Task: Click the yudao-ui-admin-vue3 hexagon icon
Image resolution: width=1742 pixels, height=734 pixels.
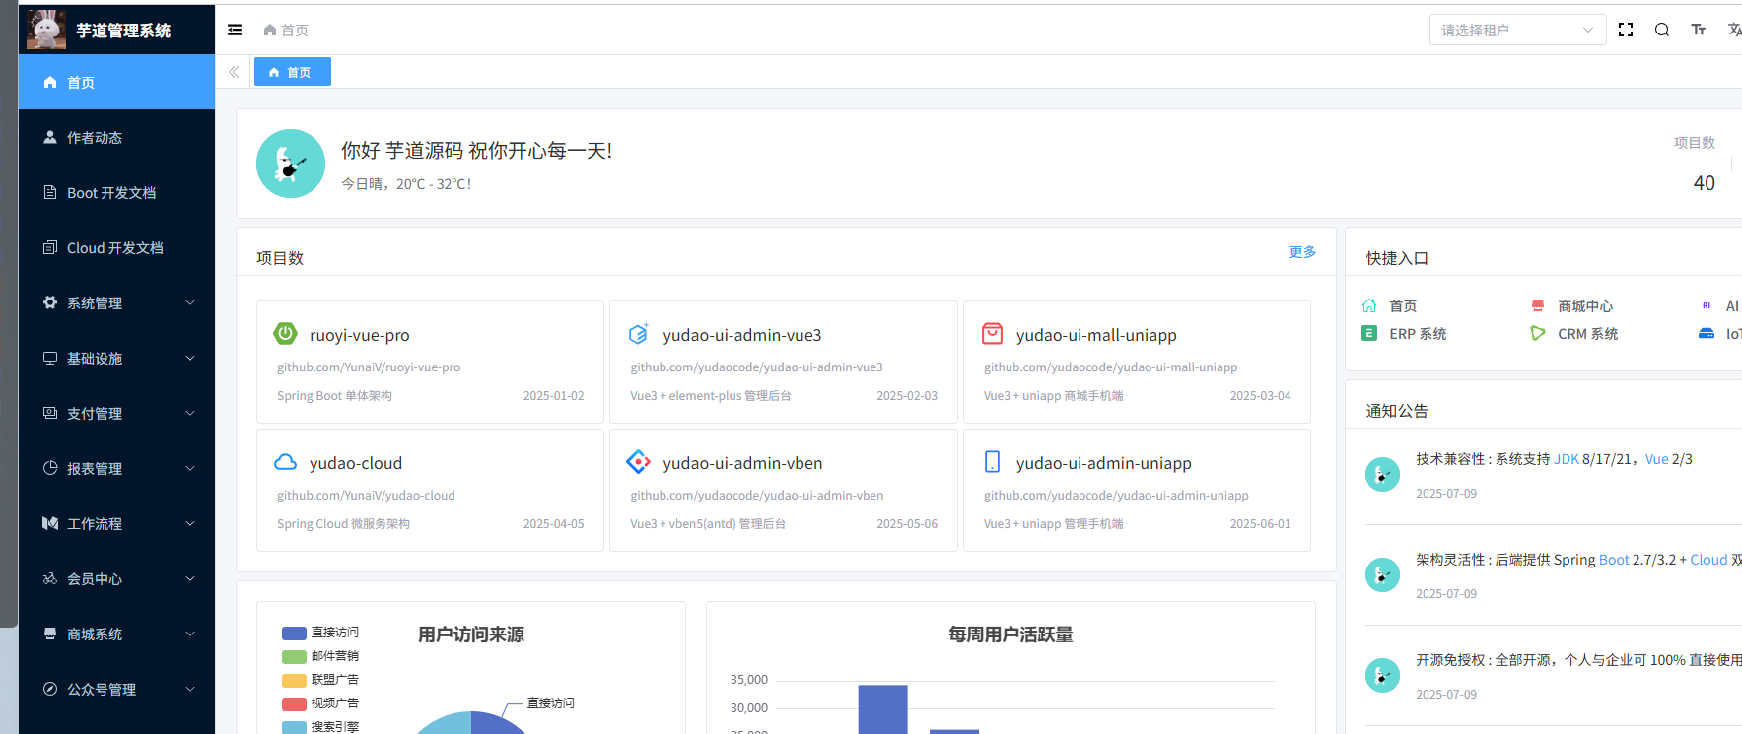Action: 639,334
